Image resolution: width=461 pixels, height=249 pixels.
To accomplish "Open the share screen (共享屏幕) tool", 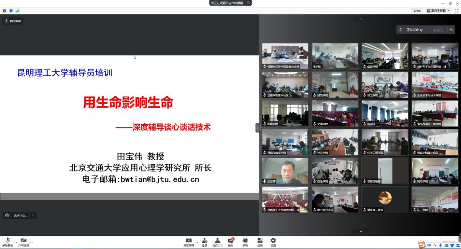I will 189,241.
